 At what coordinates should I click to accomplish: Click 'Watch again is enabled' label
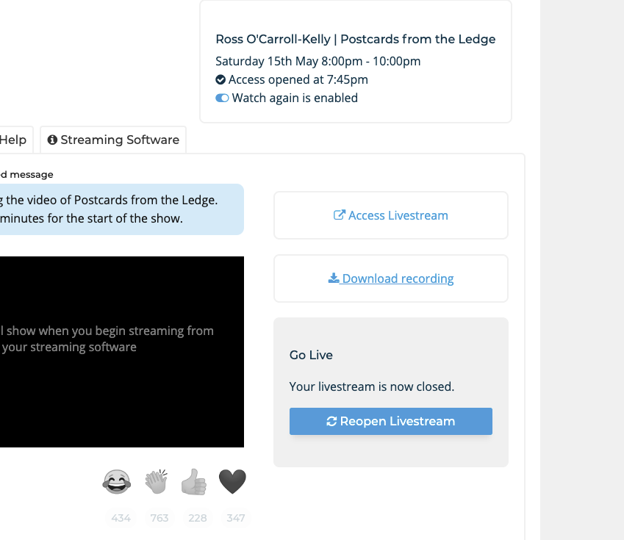295,98
